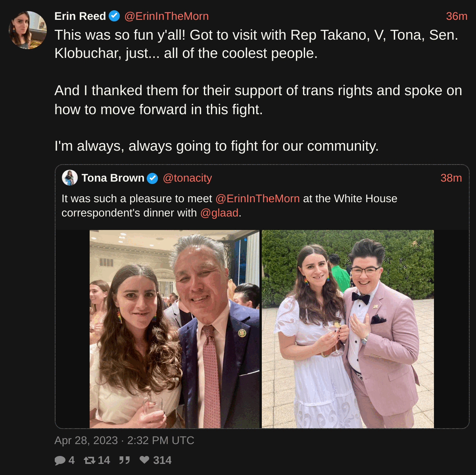Click the blue verified badge beside Erin Reed
Screen dimensions: 476x475
[114, 16]
